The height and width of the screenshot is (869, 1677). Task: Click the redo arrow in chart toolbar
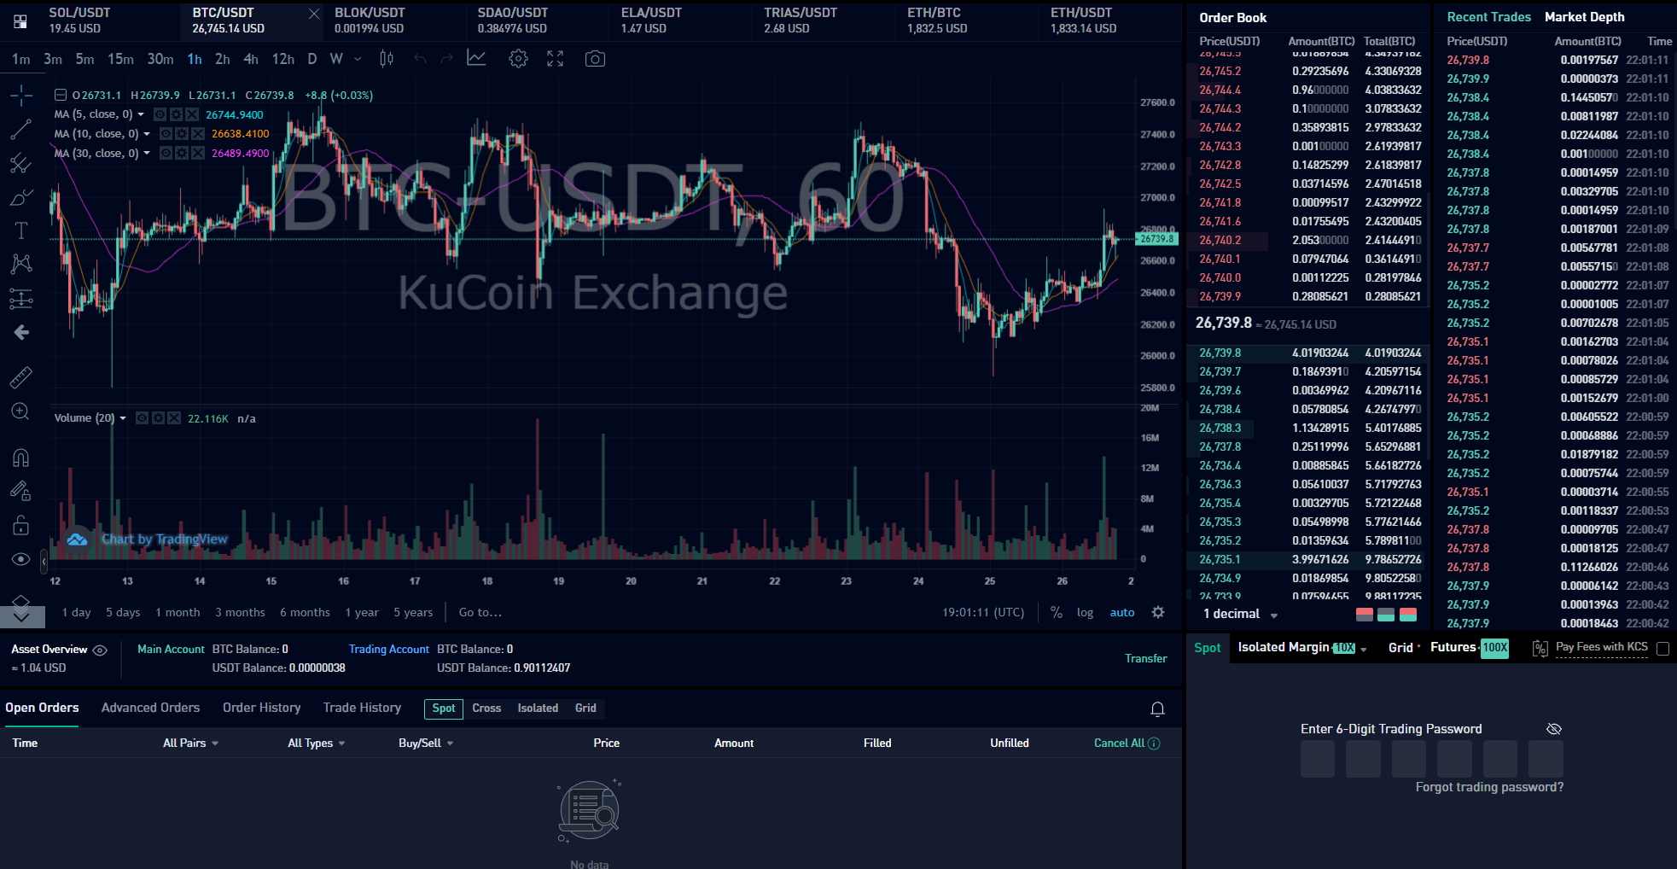(447, 59)
